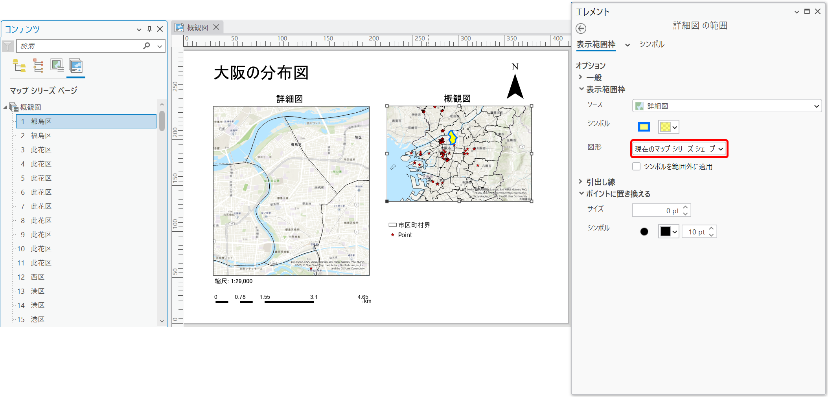Screen dimensions: 828x397
Task: Open the ソース dropdown showing 詳細図
Action: pos(727,106)
